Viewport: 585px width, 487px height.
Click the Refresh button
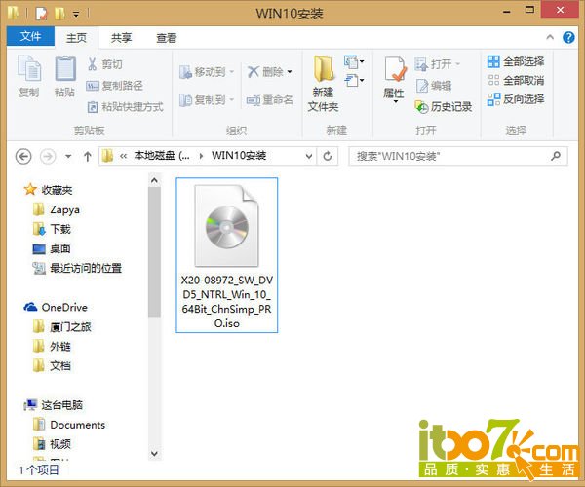pos(328,156)
